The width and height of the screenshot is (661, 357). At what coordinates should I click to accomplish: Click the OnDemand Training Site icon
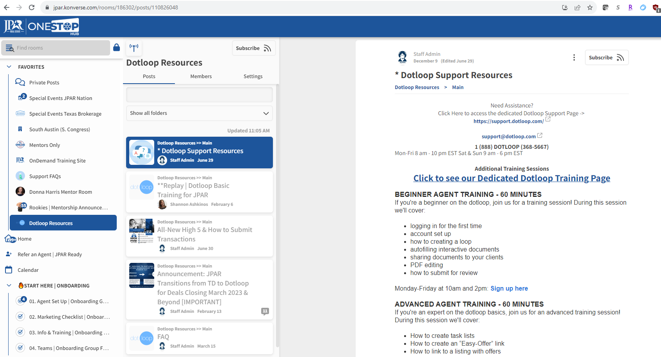tap(20, 160)
